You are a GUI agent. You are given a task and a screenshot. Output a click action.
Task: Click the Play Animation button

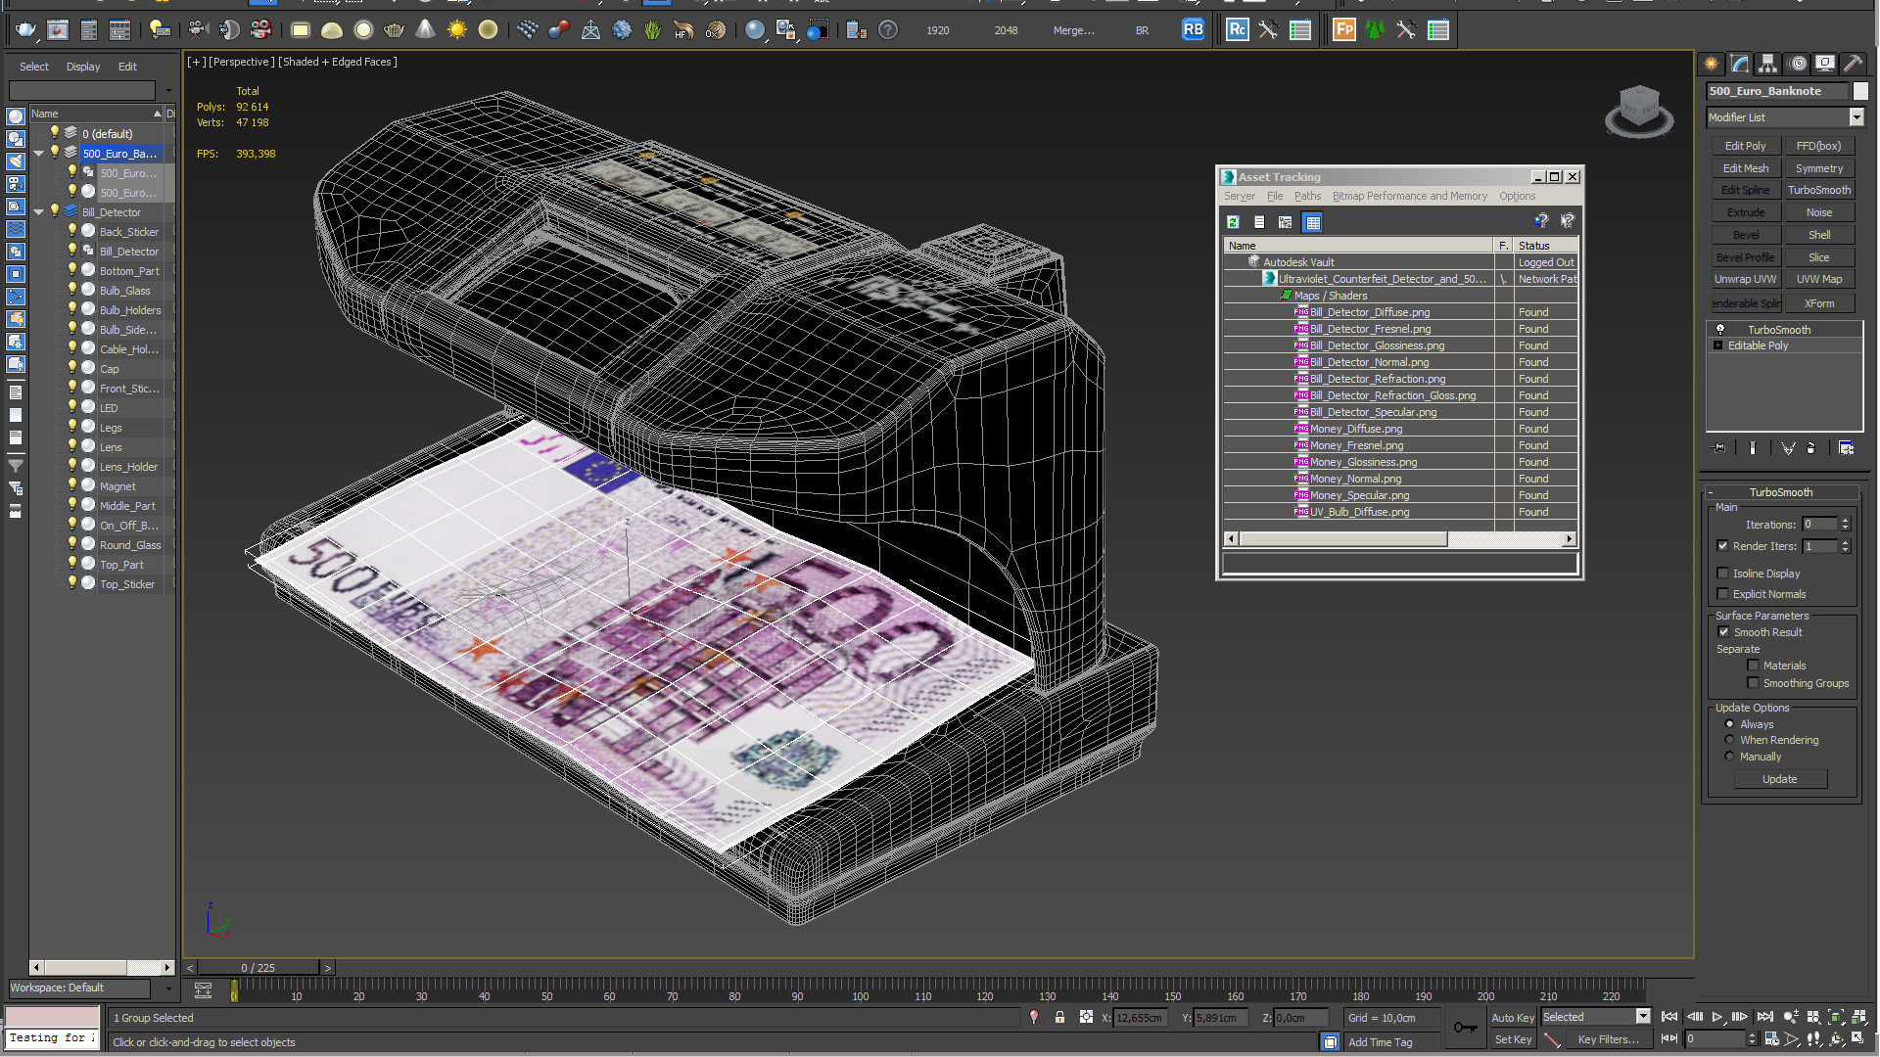tap(1716, 1017)
